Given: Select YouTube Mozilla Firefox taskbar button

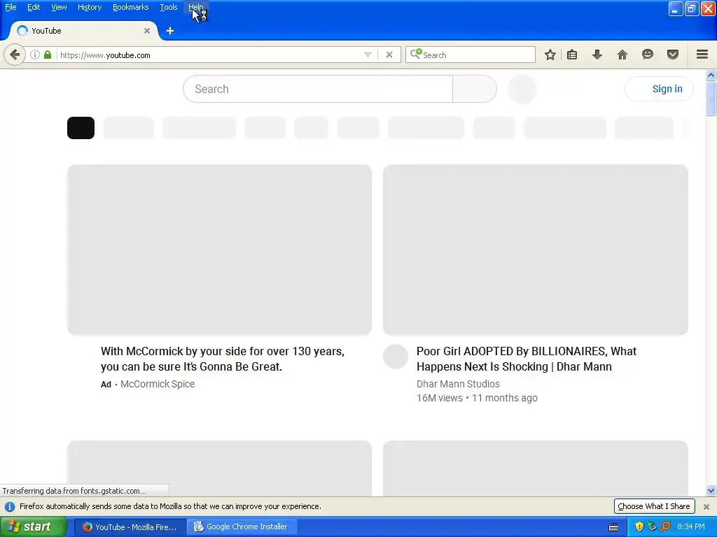Looking at the screenshot, I should click(130, 527).
